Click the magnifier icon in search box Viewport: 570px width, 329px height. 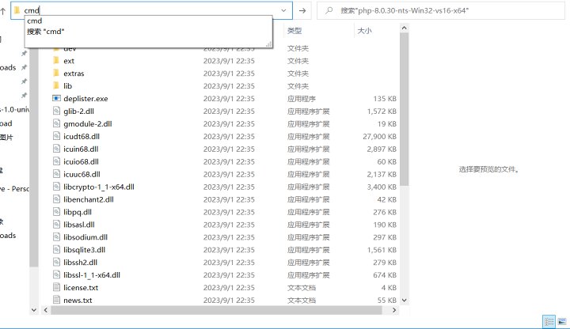[329, 10]
